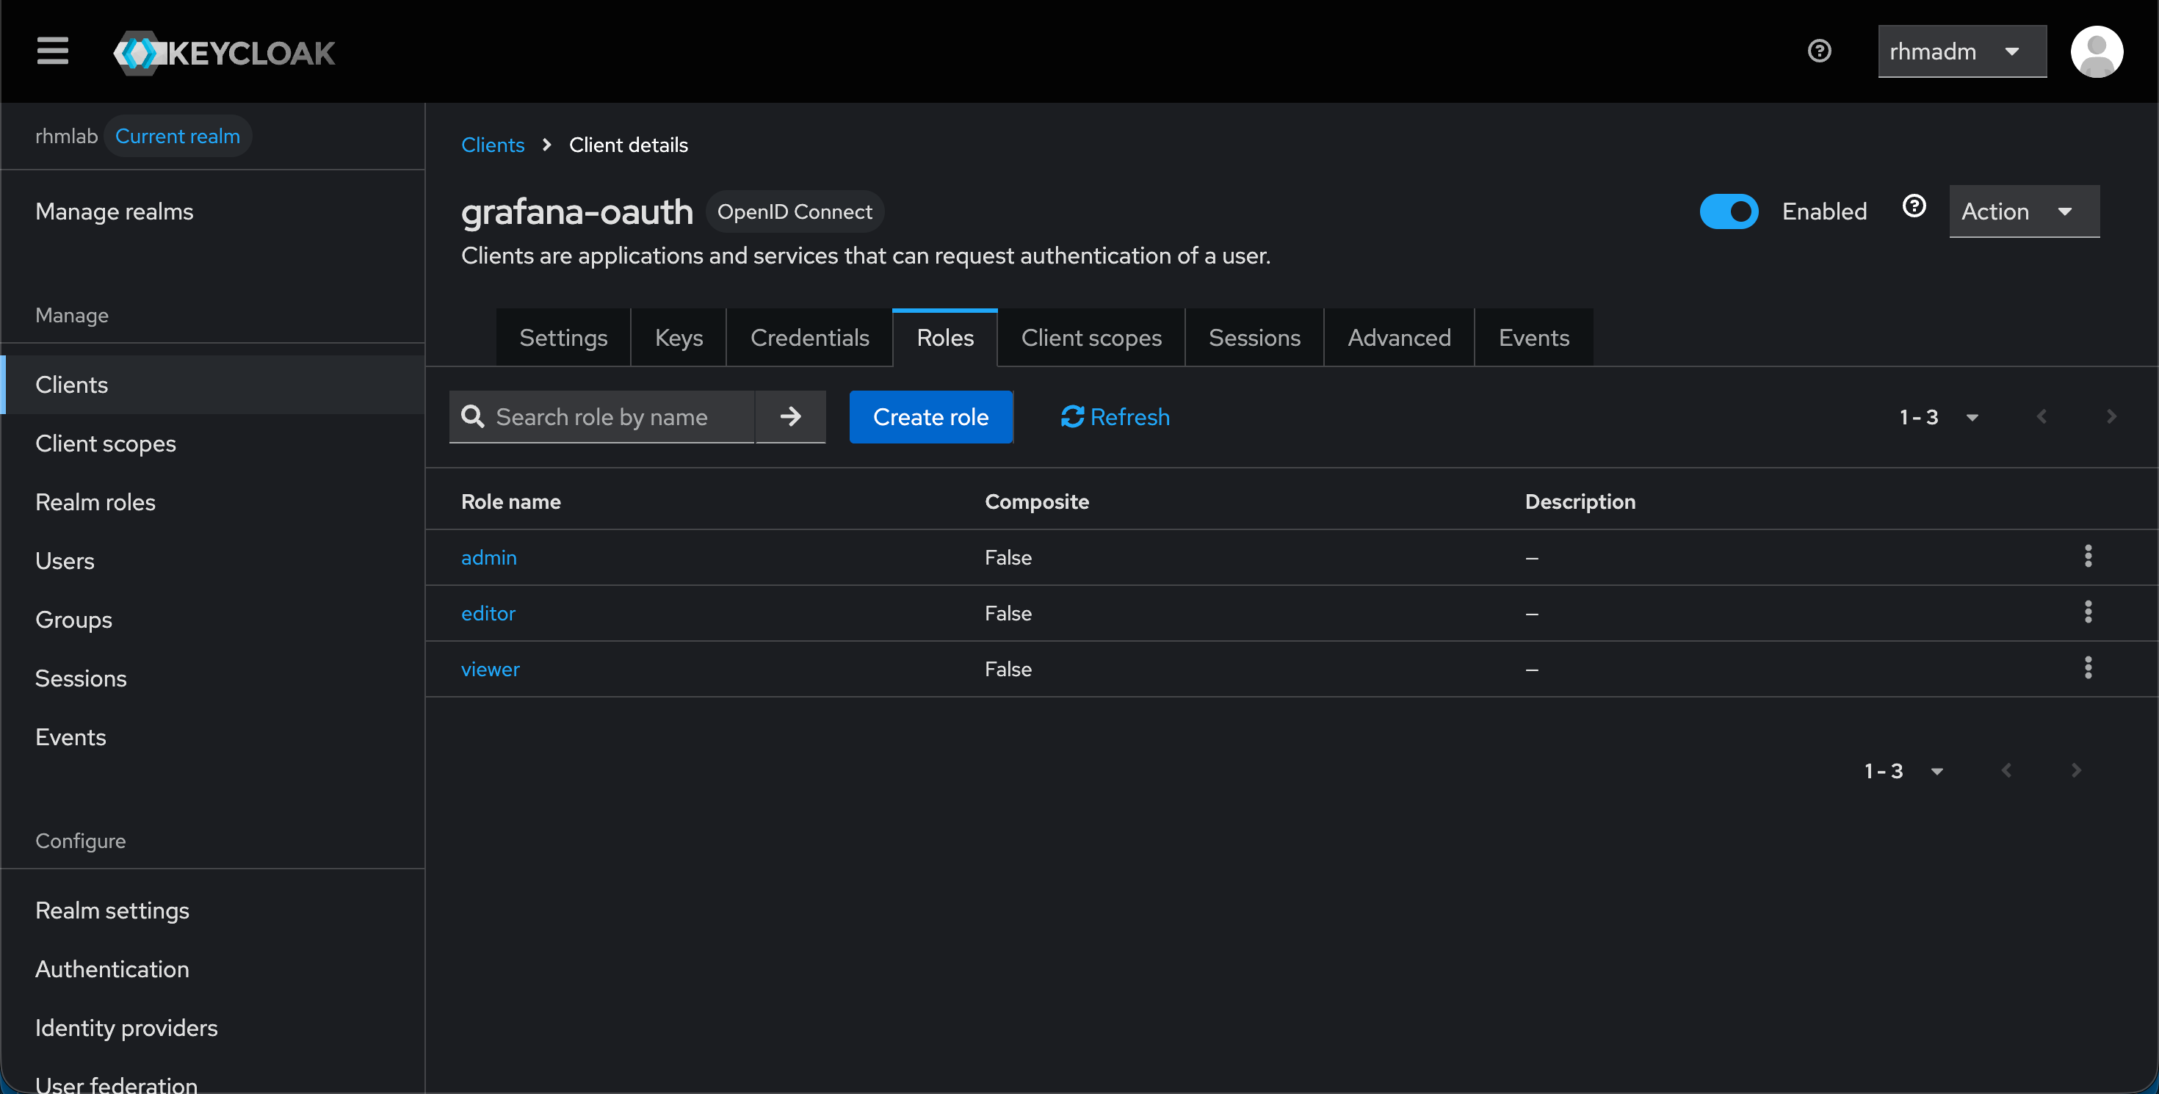Switch to the Client scopes tab
The width and height of the screenshot is (2159, 1094).
point(1091,337)
